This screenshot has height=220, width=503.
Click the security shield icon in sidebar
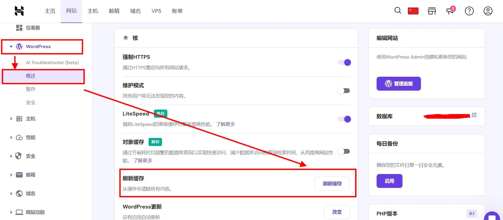pos(18,156)
